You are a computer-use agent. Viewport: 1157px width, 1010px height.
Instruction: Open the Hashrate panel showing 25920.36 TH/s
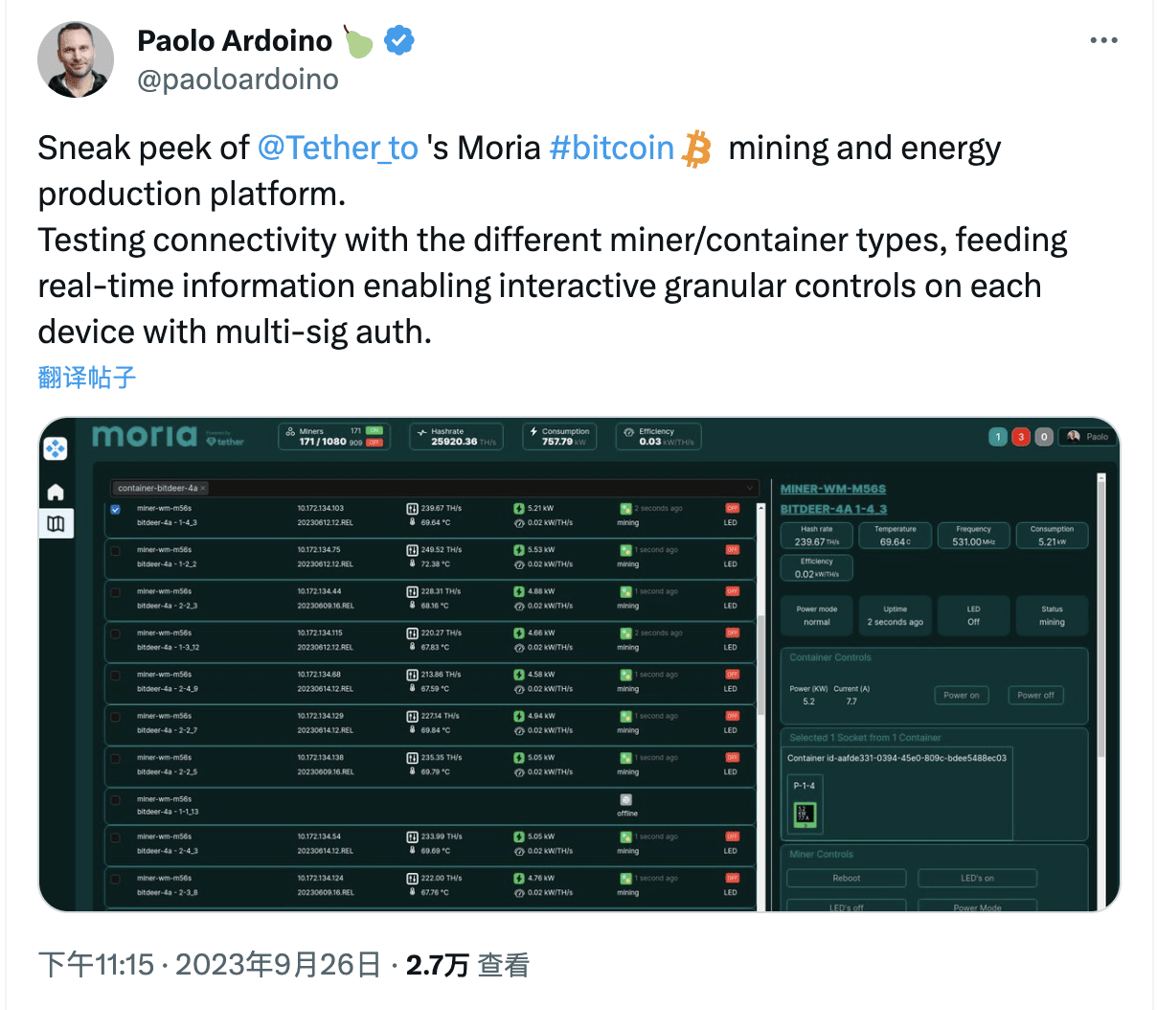point(456,436)
